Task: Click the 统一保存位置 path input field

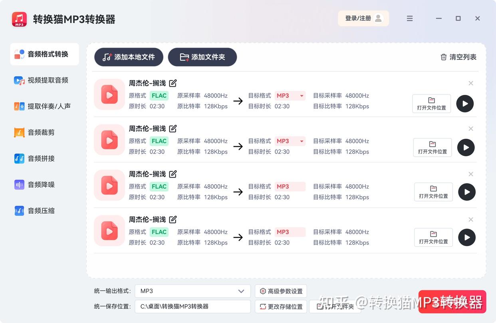Action: [192, 306]
